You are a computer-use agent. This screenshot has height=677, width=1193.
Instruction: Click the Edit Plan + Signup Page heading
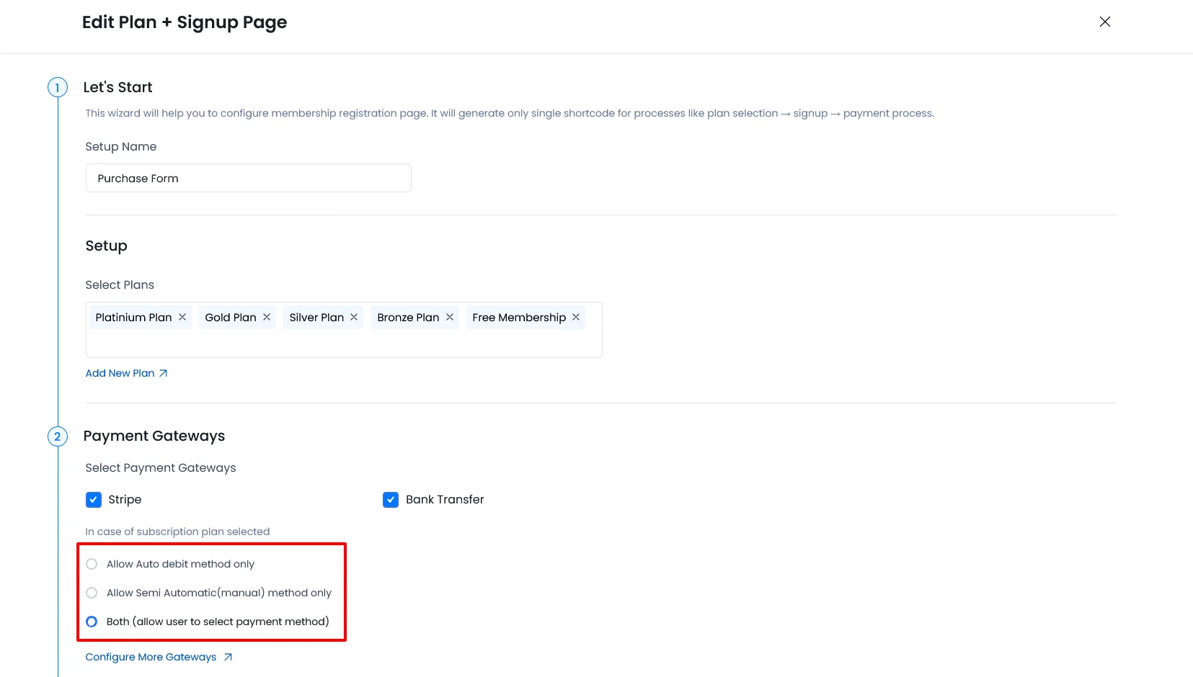click(185, 22)
